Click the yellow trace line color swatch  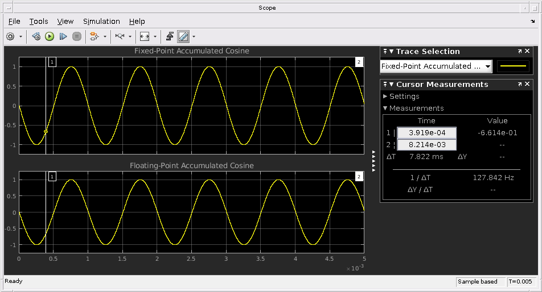pos(513,66)
